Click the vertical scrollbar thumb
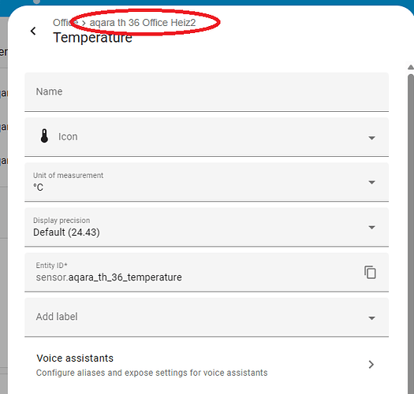 pyautogui.click(x=411, y=232)
